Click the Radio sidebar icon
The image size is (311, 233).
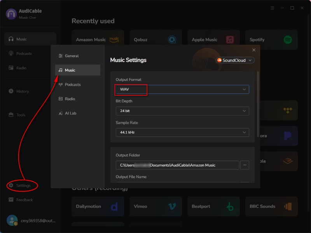[x=11, y=68]
